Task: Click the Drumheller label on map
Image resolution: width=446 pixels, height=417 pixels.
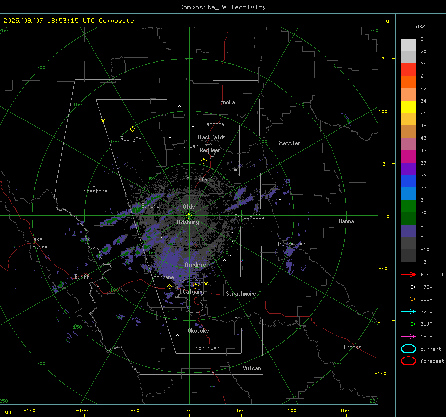Action: (x=290, y=244)
